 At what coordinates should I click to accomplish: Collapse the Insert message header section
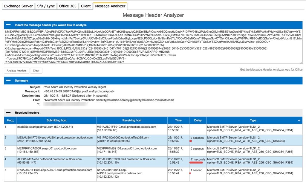(x=8, y=25)
